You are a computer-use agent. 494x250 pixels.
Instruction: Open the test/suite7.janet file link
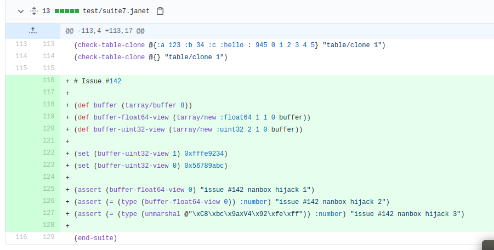click(116, 11)
